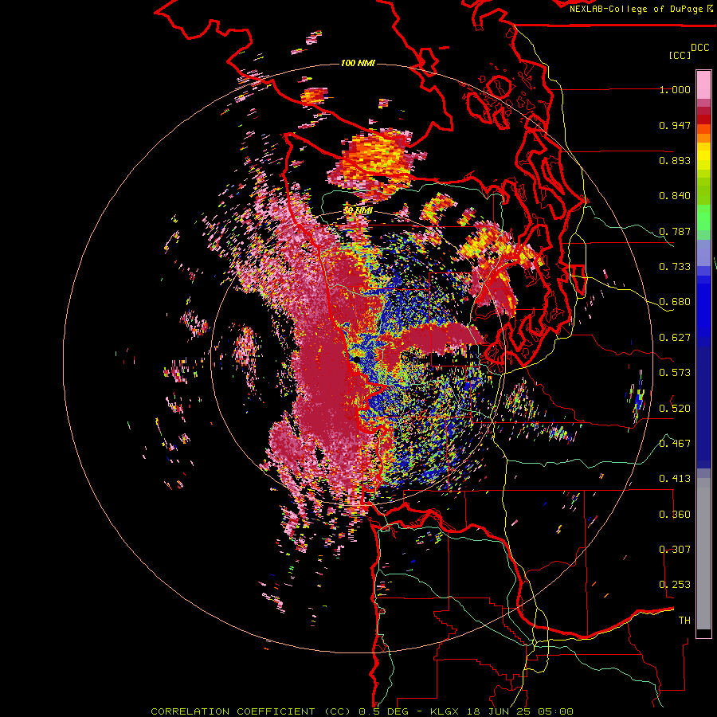
Task: Click the 0.467 scale value
Action: pos(675,444)
